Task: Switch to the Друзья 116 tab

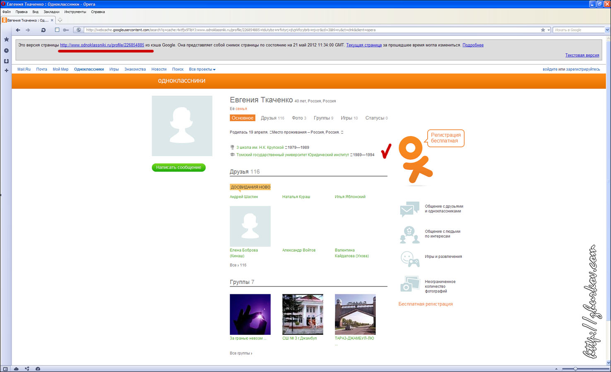Action: pos(272,118)
